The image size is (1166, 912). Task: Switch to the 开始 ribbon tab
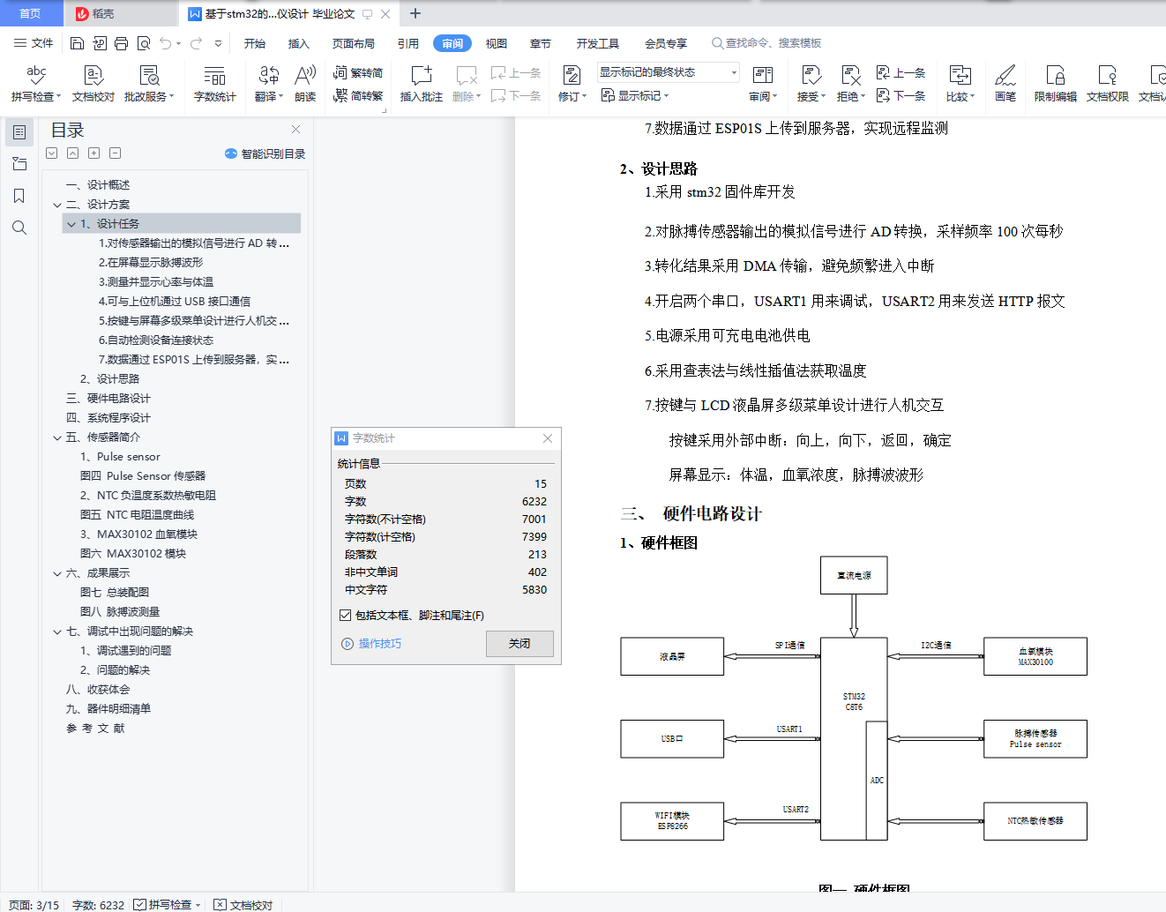(255, 43)
